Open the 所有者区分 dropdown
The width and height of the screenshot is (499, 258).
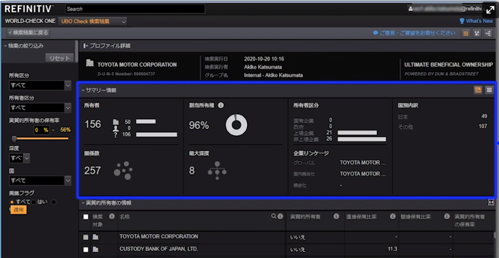40,108
